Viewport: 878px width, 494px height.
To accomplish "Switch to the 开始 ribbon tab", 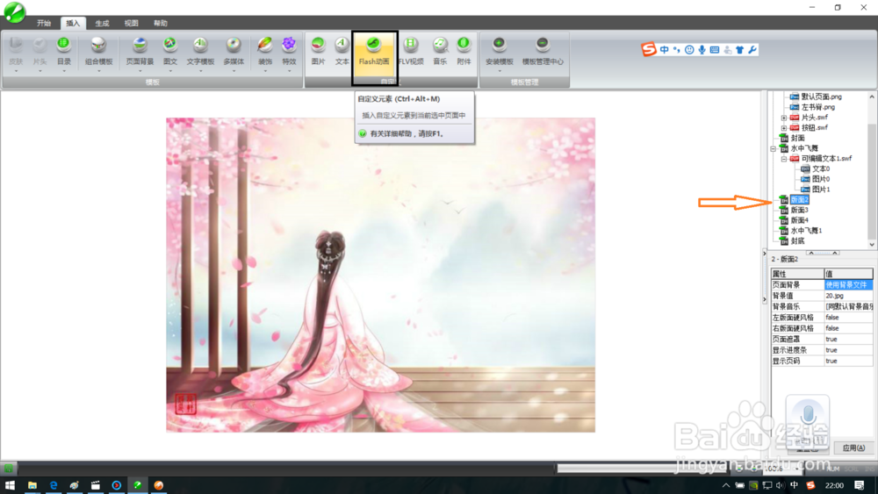I will (x=44, y=23).
